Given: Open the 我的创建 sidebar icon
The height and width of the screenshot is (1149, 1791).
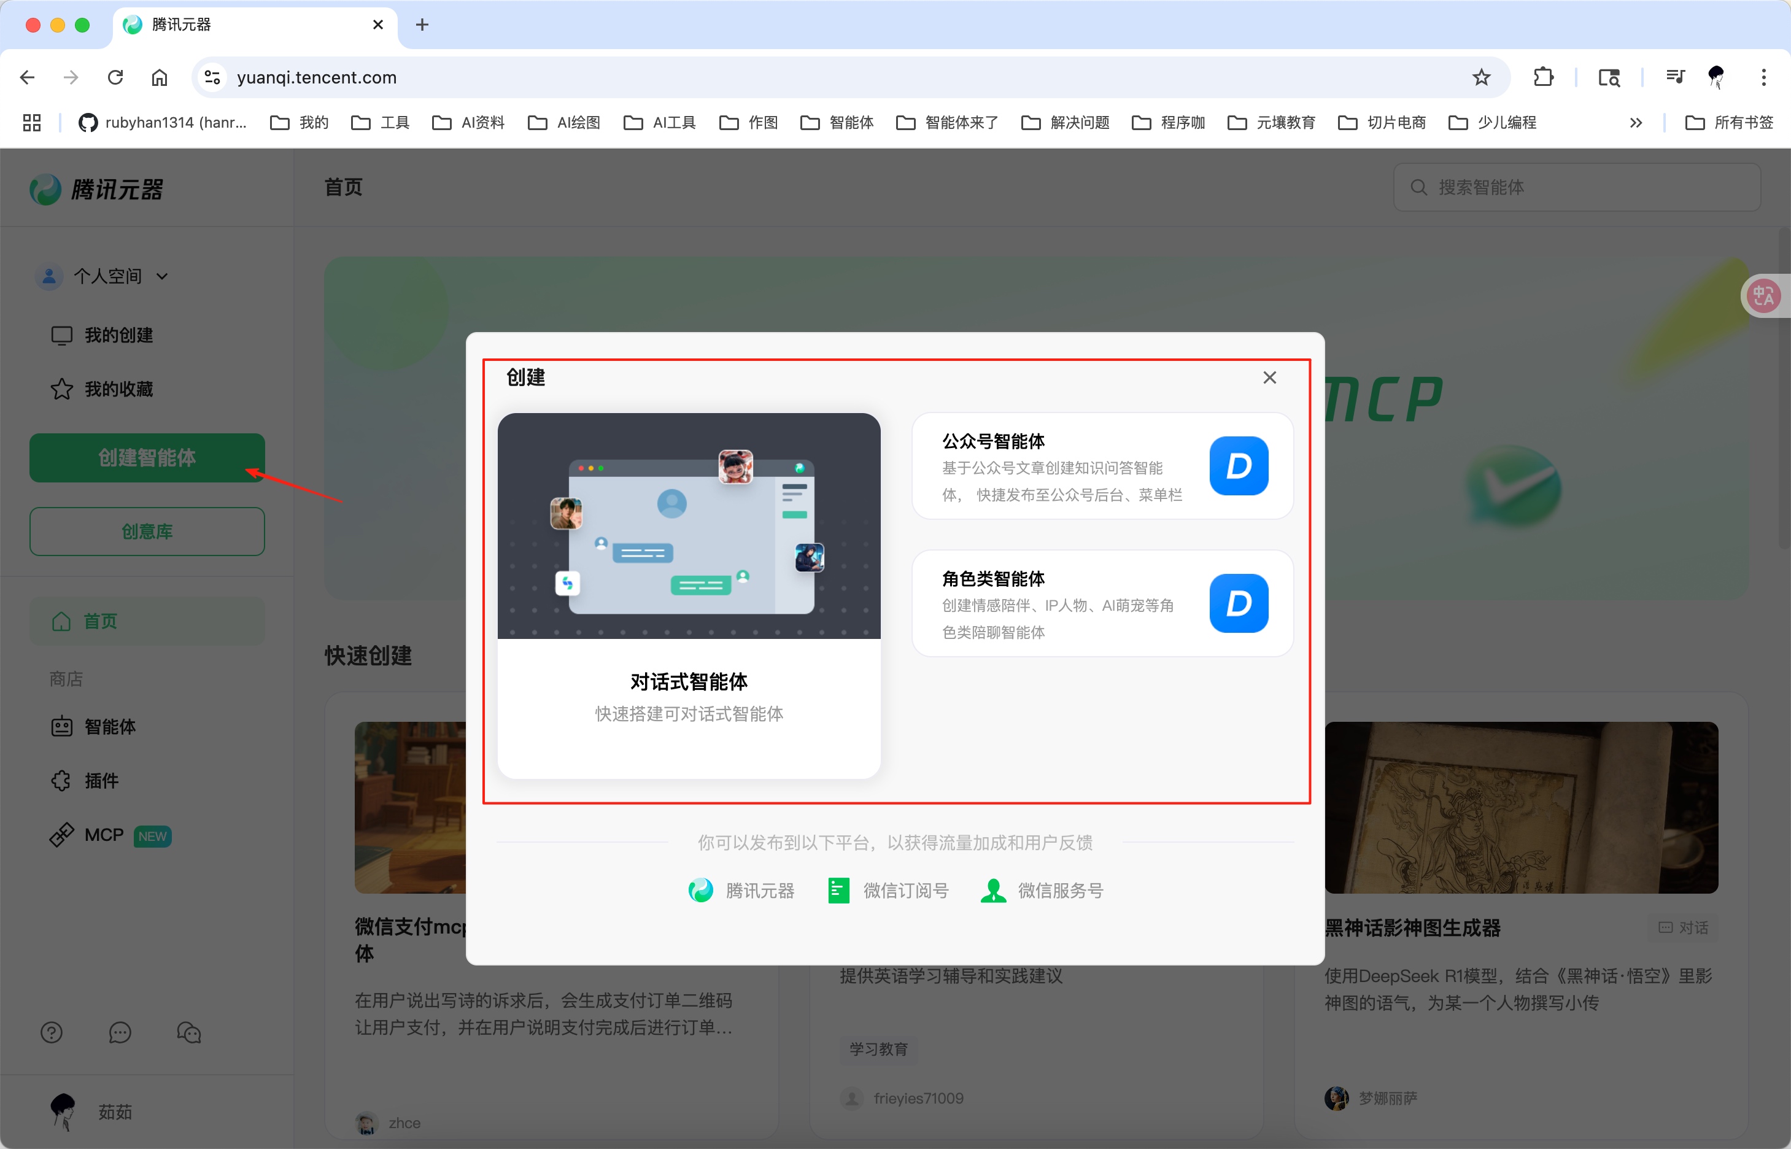Looking at the screenshot, I should coord(62,335).
